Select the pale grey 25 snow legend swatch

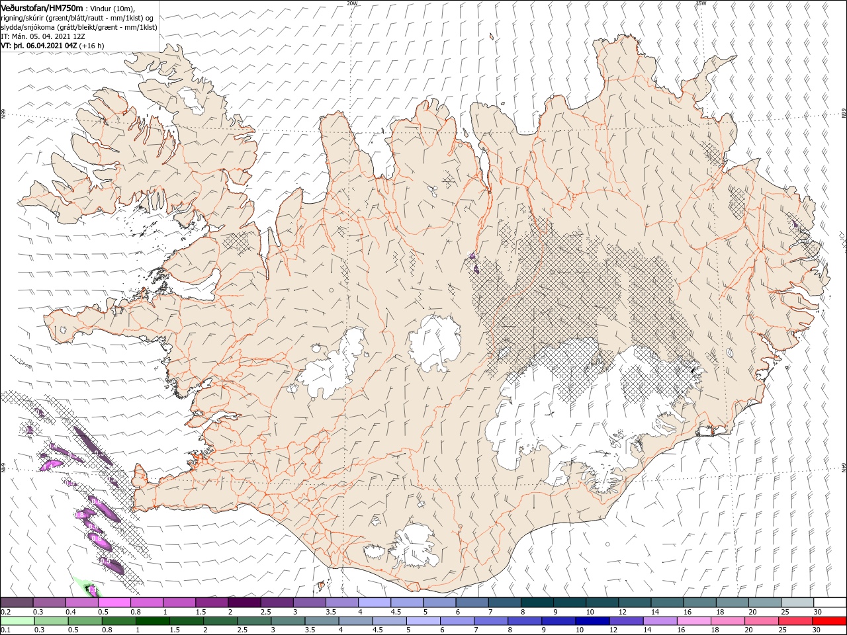(x=797, y=603)
